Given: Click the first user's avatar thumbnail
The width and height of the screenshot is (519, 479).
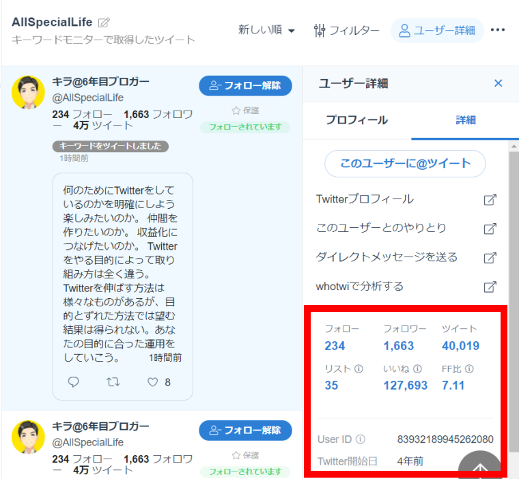Looking at the screenshot, I should pos(29,92).
